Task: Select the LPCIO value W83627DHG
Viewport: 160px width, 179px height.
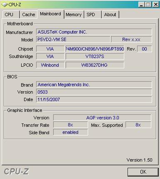Action: tap(95, 65)
